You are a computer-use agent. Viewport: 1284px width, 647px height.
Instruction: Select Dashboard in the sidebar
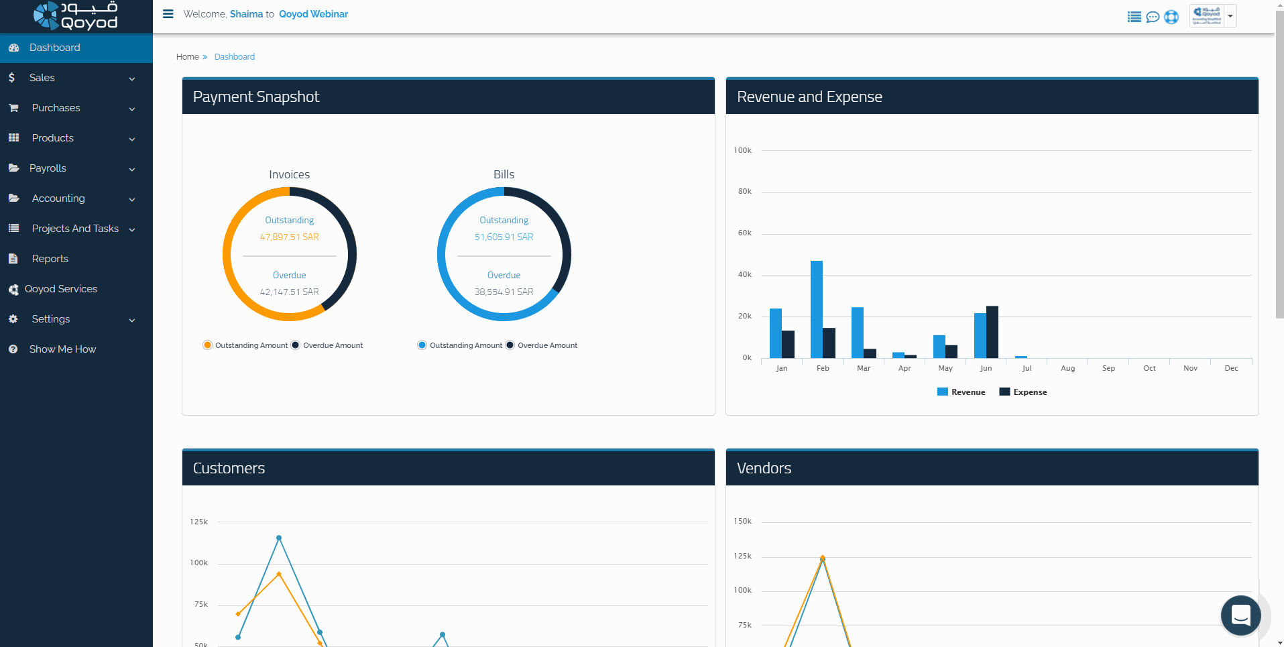[55, 48]
